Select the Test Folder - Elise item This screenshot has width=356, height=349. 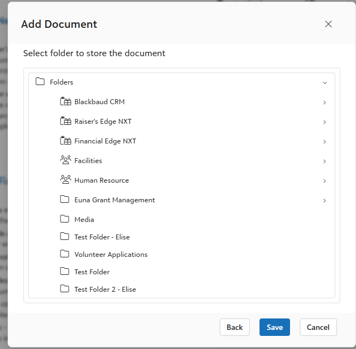tap(102, 237)
